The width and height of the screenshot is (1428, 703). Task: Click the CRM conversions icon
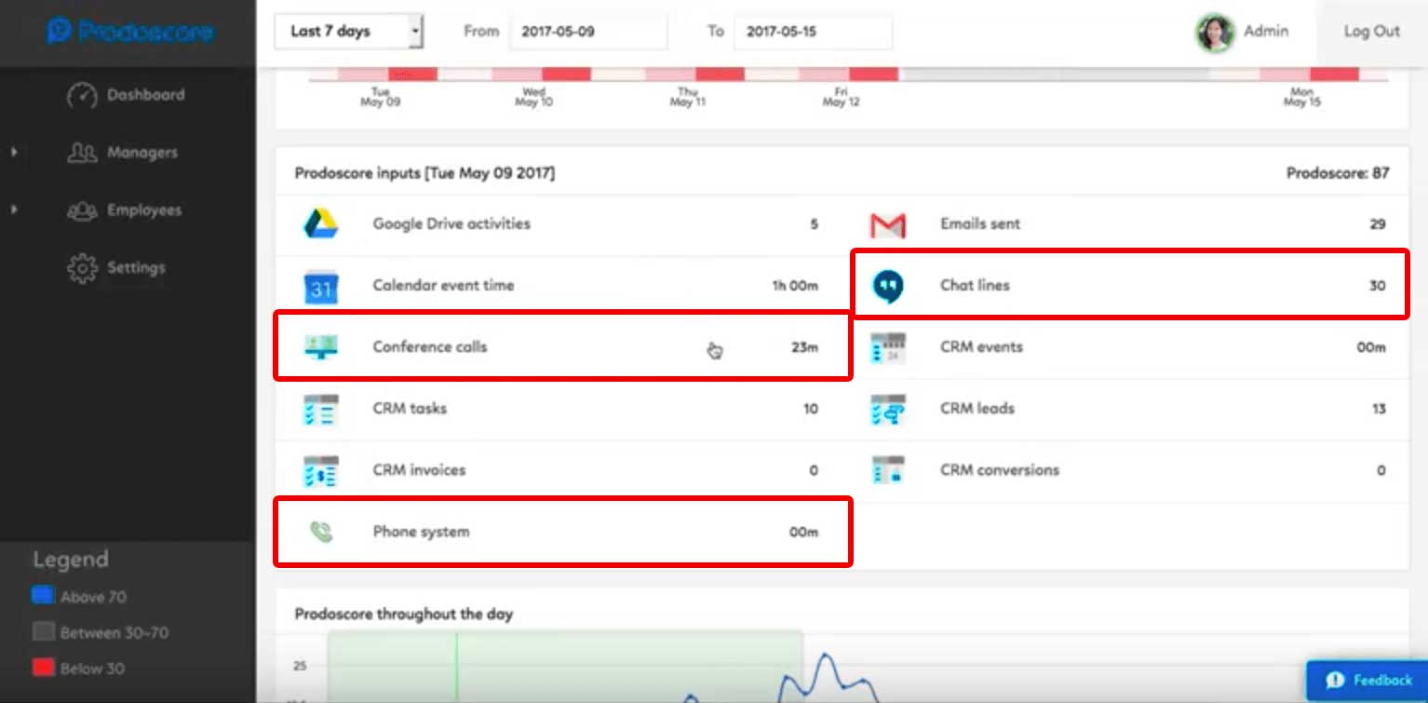click(887, 470)
